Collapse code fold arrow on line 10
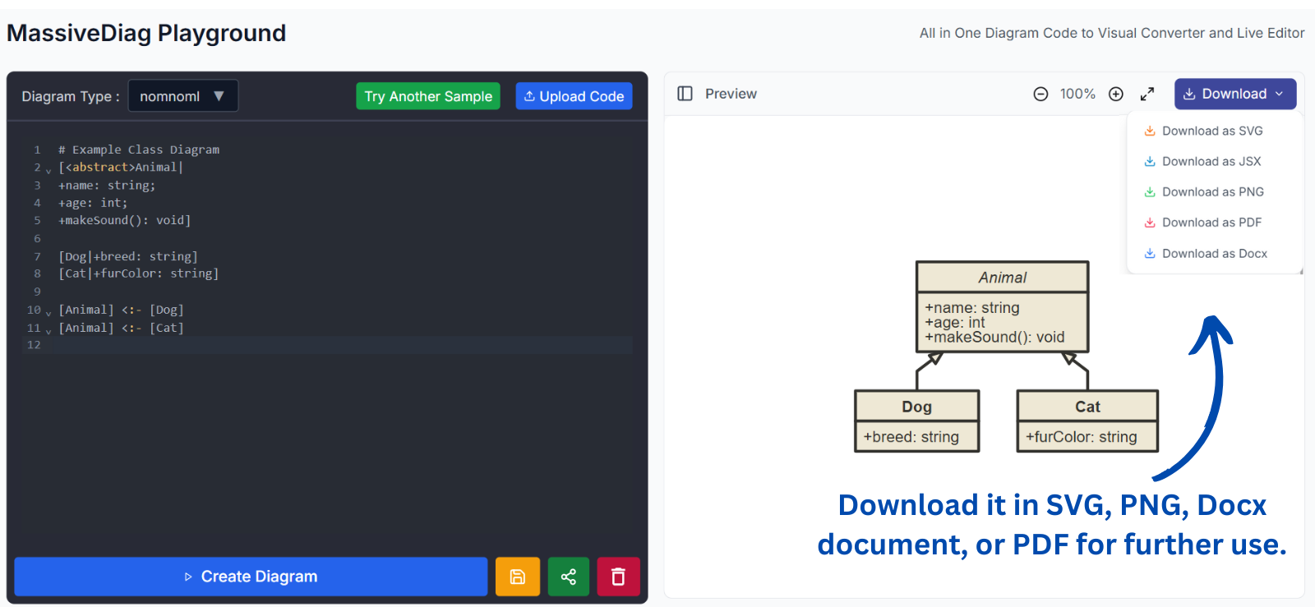Viewport: 1315px width, 616px height. click(48, 313)
